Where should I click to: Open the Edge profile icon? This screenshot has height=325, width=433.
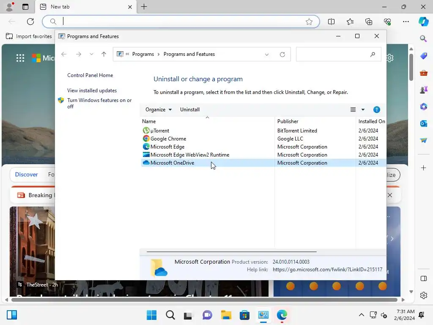point(10,7)
